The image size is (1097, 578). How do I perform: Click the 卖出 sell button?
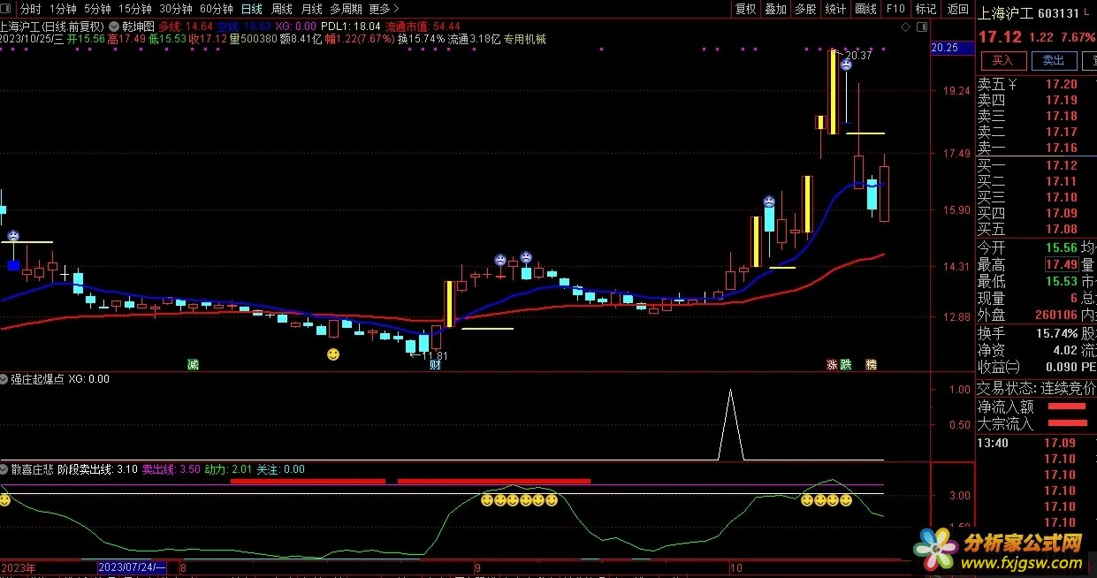(x=1054, y=60)
